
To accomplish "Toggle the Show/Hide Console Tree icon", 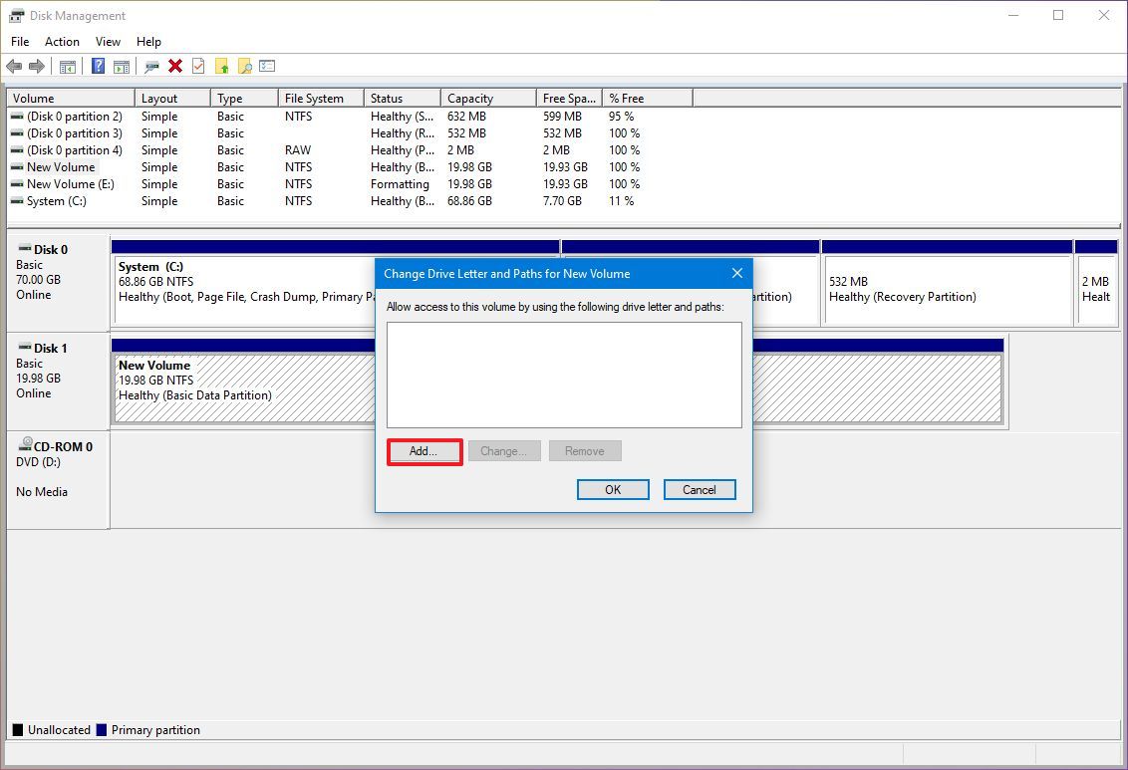I will (67, 66).
